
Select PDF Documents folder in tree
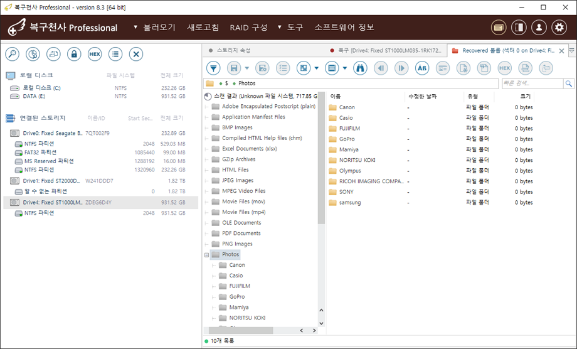click(x=241, y=234)
